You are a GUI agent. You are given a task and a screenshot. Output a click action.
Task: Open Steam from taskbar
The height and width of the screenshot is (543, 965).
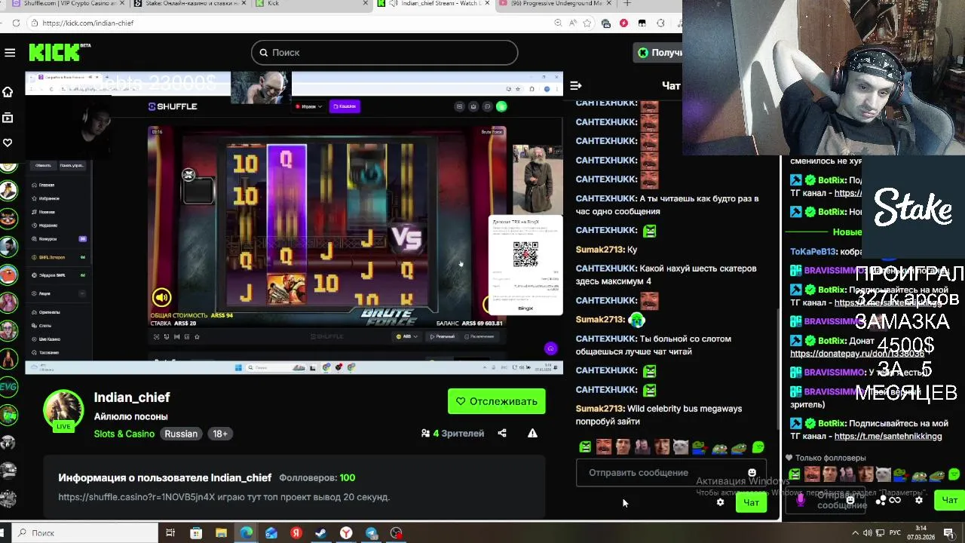tap(320, 533)
